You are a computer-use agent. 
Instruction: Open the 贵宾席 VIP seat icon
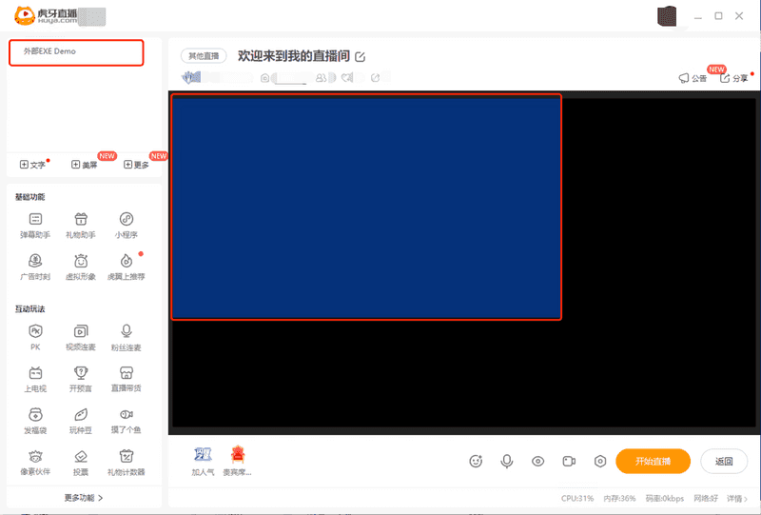(237, 461)
